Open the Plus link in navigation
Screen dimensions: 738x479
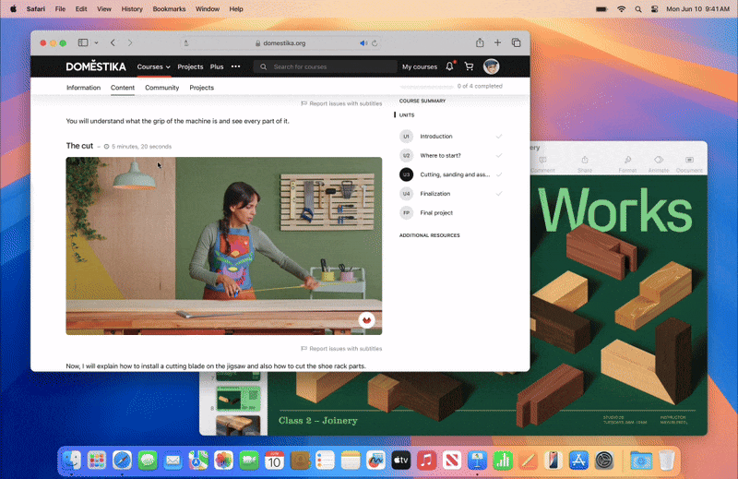pyautogui.click(x=217, y=66)
